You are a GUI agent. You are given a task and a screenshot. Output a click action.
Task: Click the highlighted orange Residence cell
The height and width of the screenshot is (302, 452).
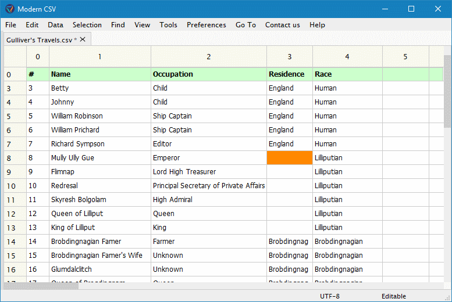(290, 158)
